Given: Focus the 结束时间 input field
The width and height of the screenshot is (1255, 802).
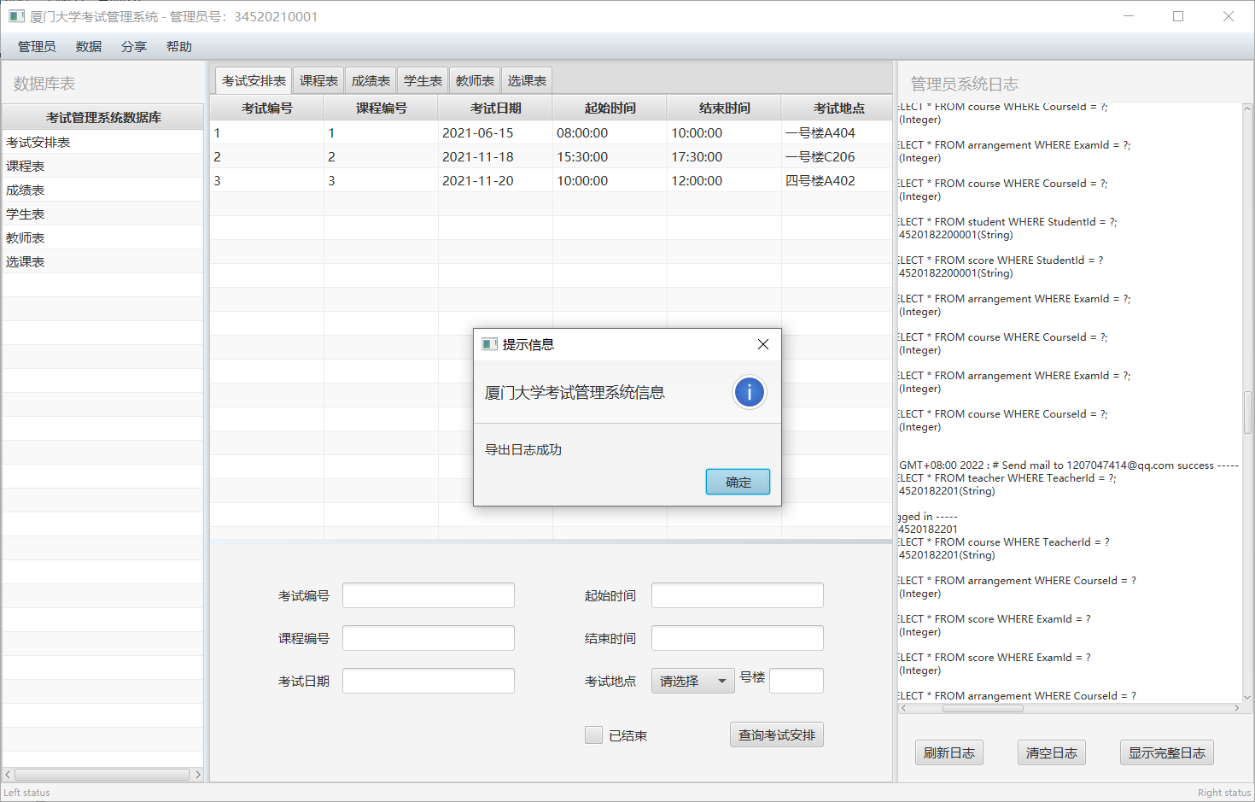Looking at the screenshot, I should [738, 638].
